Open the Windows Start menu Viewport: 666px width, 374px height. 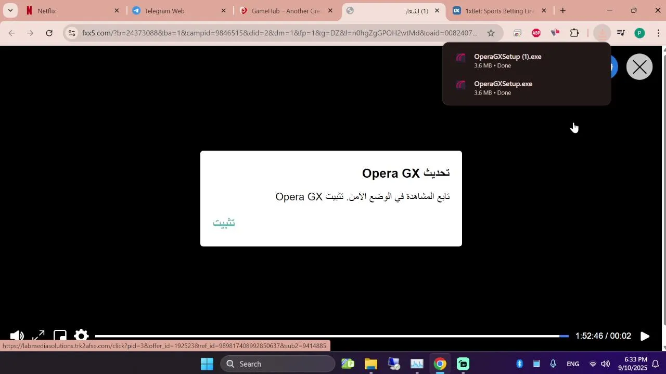(x=207, y=364)
